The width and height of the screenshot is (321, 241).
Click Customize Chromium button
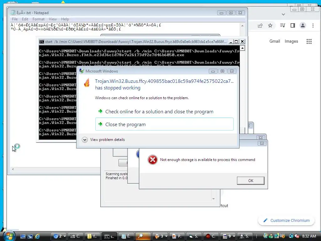point(286,221)
